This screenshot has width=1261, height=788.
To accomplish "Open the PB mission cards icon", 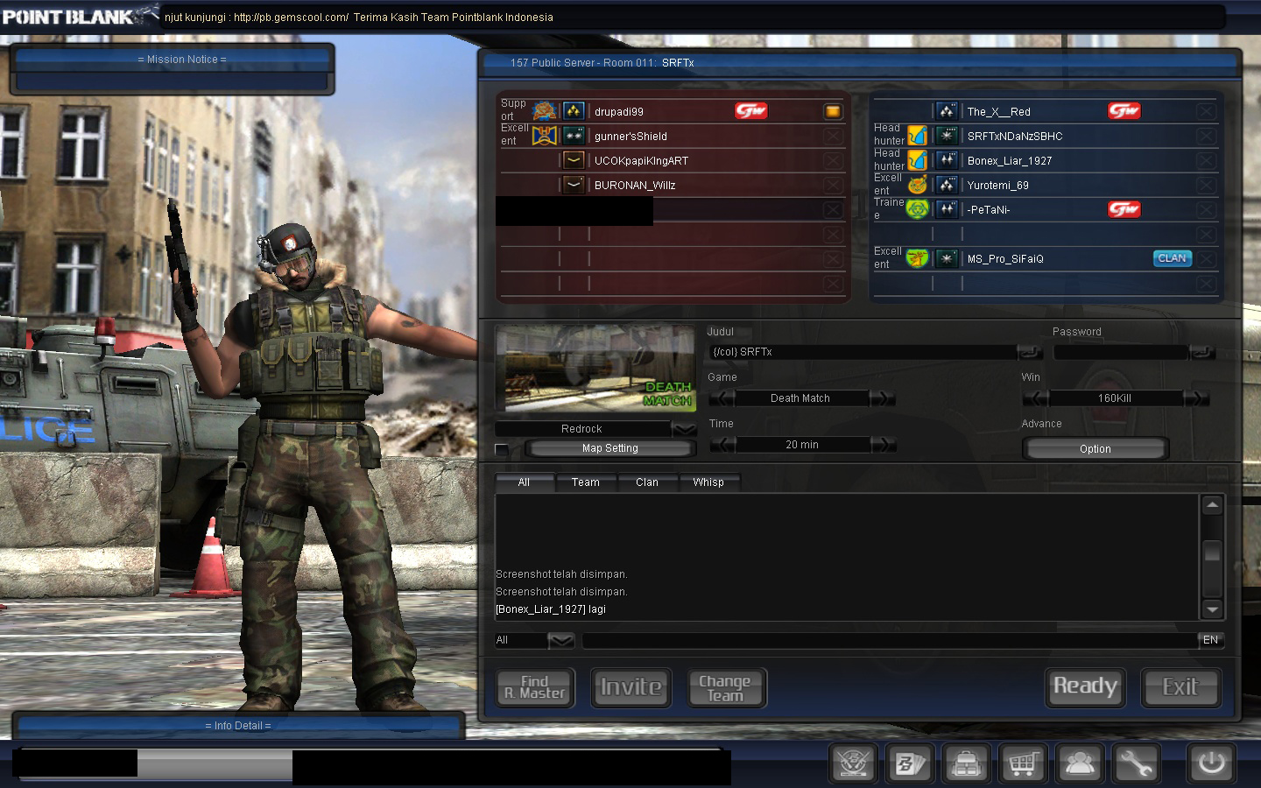I will click(x=908, y=763).
